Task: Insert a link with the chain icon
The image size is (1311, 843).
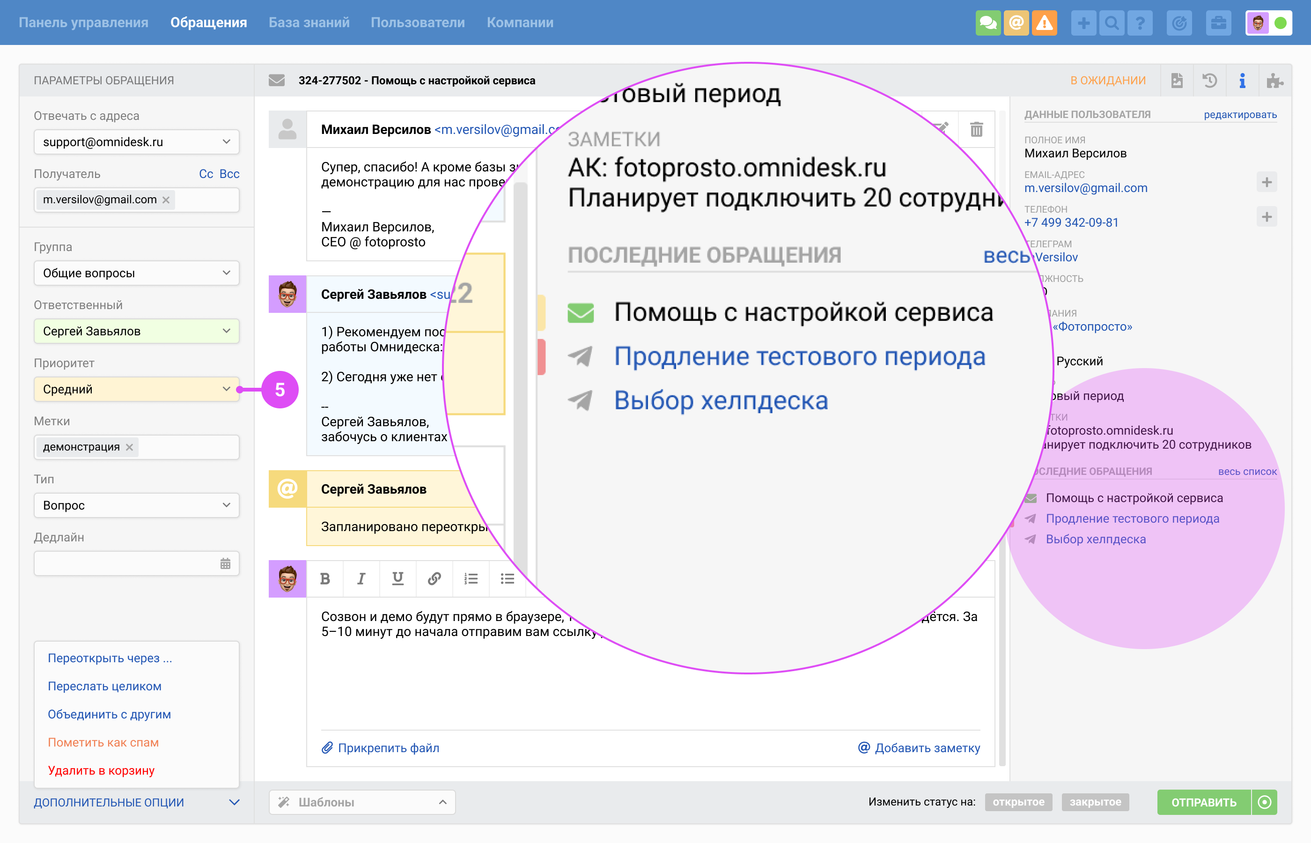Action: point(435,578)
